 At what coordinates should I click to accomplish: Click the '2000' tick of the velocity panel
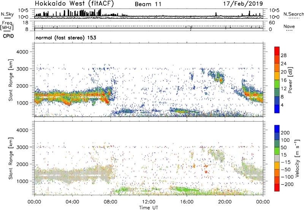point(22,164)
